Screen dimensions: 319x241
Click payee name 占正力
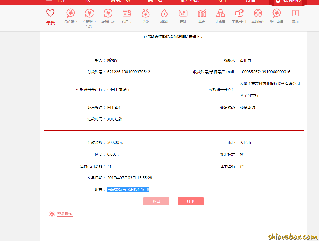[x=246, y=60]
